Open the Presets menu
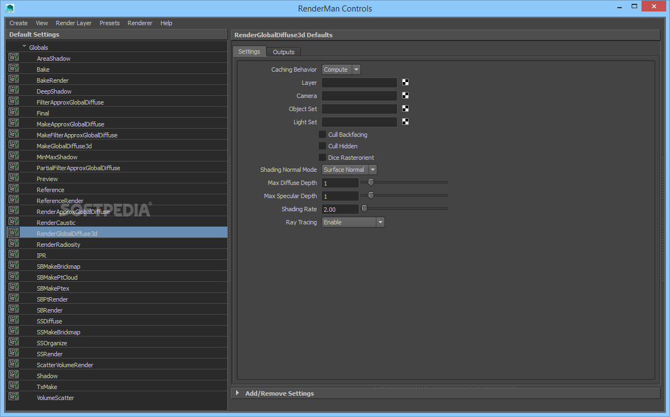 tap(110, 23)
